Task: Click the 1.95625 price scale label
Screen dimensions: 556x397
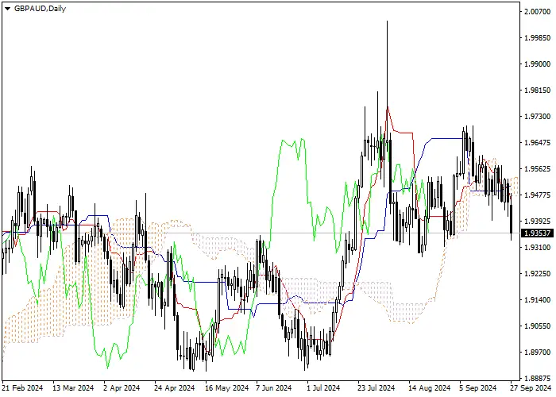Action: pyautogui.click(x=537, y=168)
